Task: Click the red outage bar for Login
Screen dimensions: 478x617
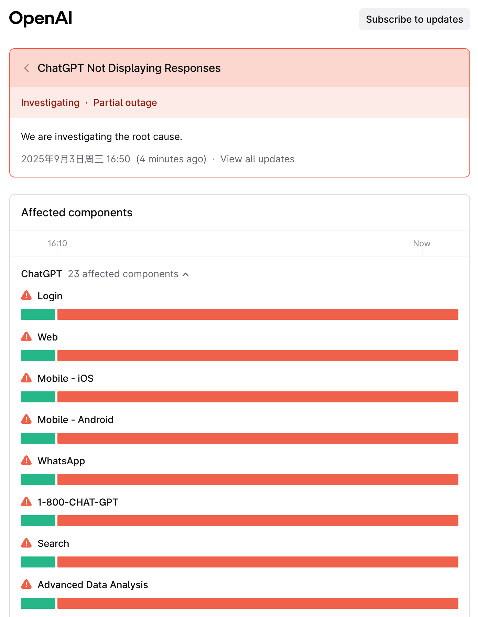Action: pos(258,314)
